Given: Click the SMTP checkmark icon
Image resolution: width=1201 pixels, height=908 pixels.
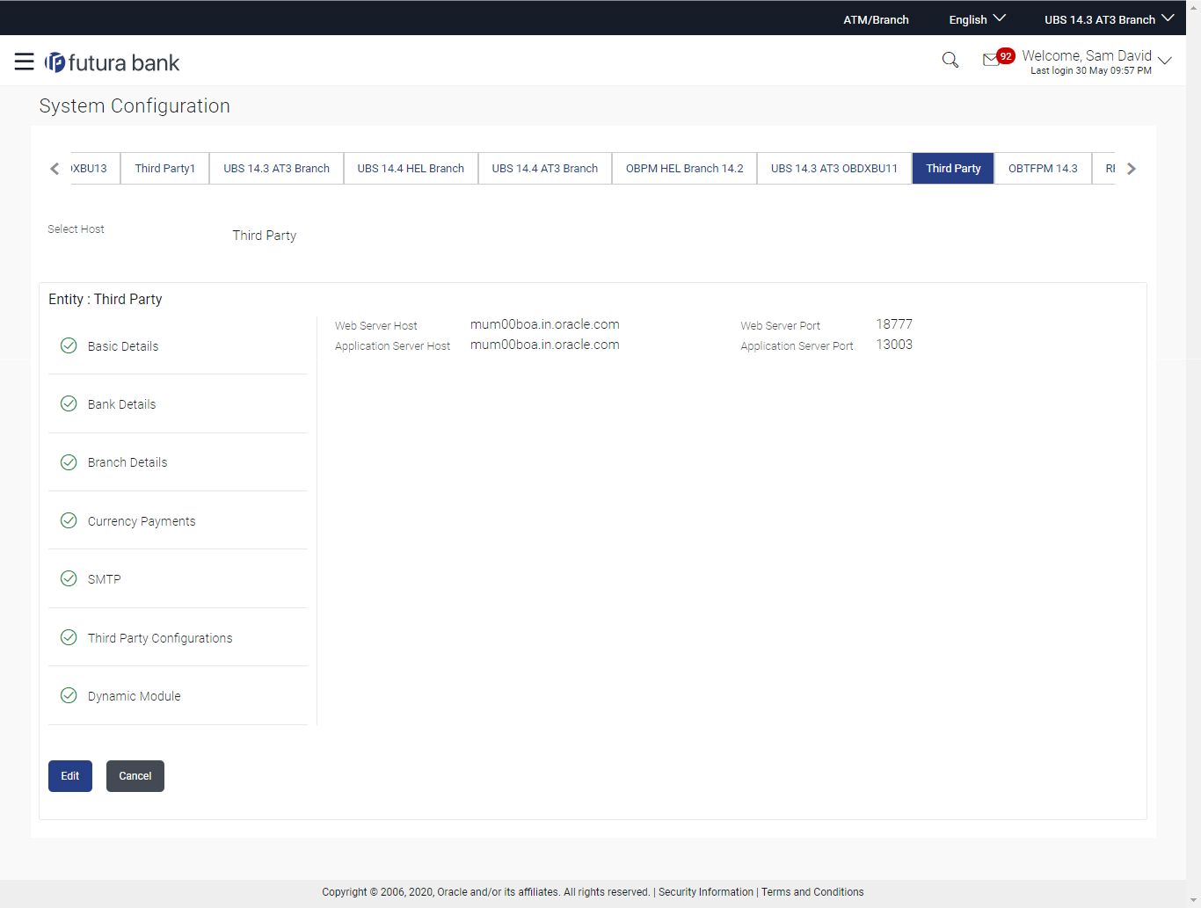Looking at the screenshot, I should [x=69, y=578].
